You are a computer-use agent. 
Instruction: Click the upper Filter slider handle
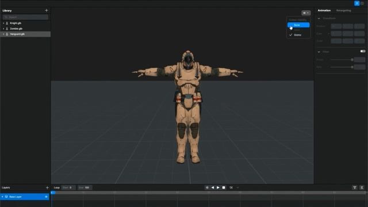click(x=352, y=60)
